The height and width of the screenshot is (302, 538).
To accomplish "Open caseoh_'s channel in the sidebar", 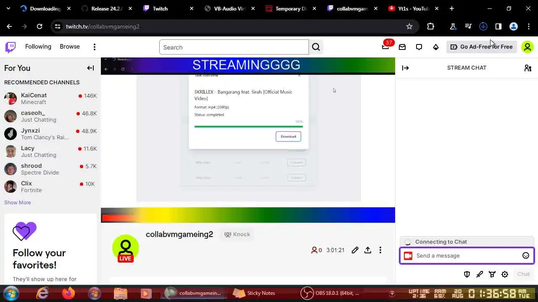I will [50, 116].
